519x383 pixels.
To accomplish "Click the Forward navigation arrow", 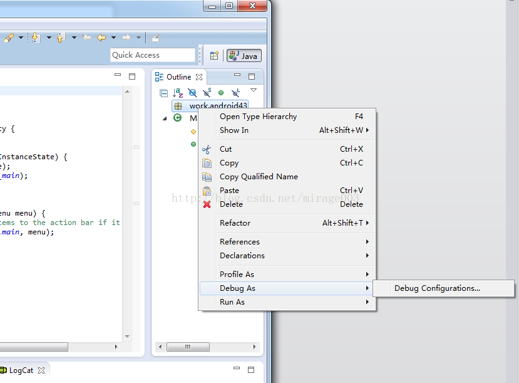I will (x=126, y=38).
